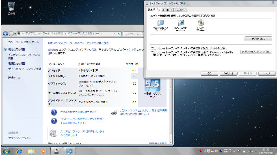Open コントロールパネルホーム link
Viewport: 277px width, 155px height.
pos(24,42)
